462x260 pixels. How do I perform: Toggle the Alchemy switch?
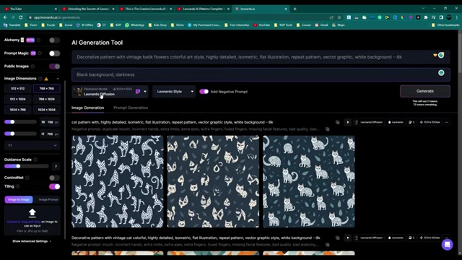point(54,40)
